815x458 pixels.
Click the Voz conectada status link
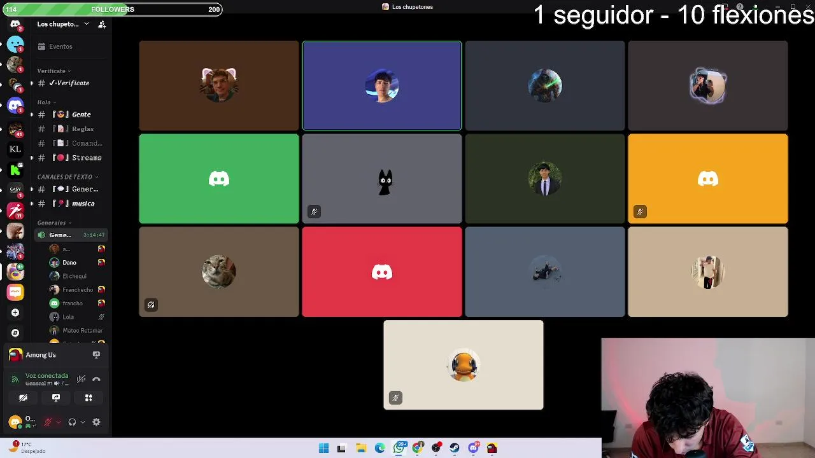tap(46, 376)
